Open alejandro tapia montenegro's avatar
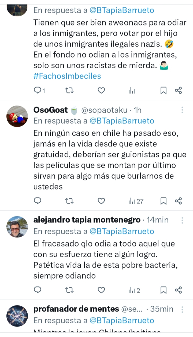193x337 pixels. pos(17,227)
